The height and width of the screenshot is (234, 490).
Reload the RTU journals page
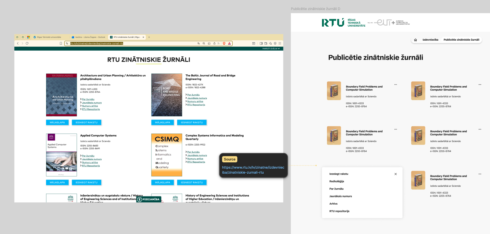tap(27, 43)
